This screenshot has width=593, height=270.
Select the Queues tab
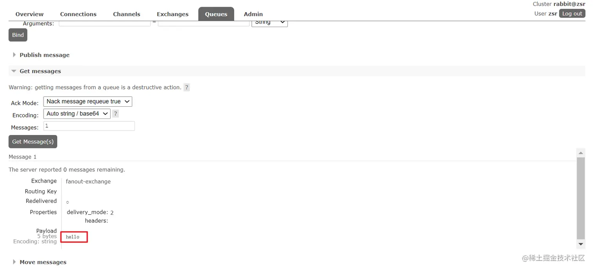click(216, 14)
